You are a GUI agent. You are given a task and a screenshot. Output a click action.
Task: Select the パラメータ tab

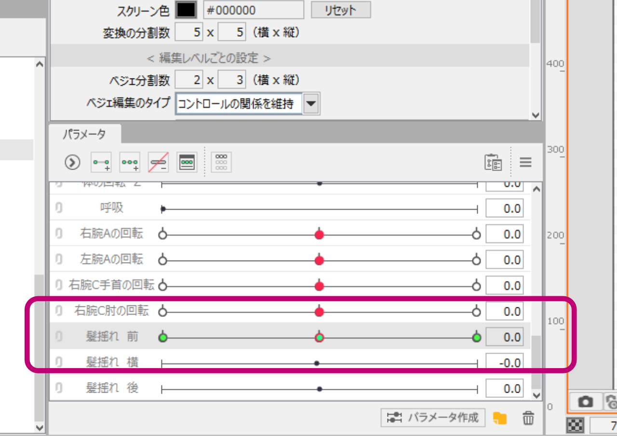tap(84, 135)
